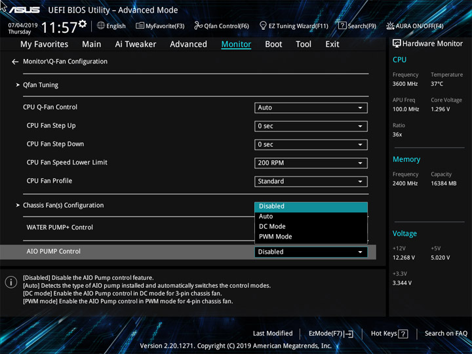Click the Qfan Control(F6) label
Image resolution: width=472 pixels, height=354 pixels.
click(226, 26)
